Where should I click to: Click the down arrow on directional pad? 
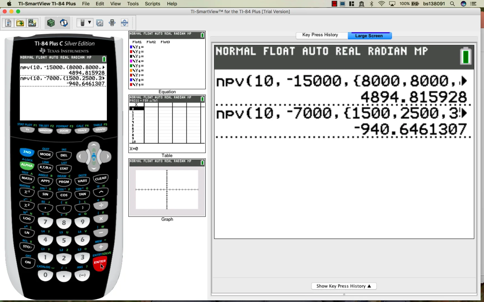pyautogui.click(x=94, y=168)
